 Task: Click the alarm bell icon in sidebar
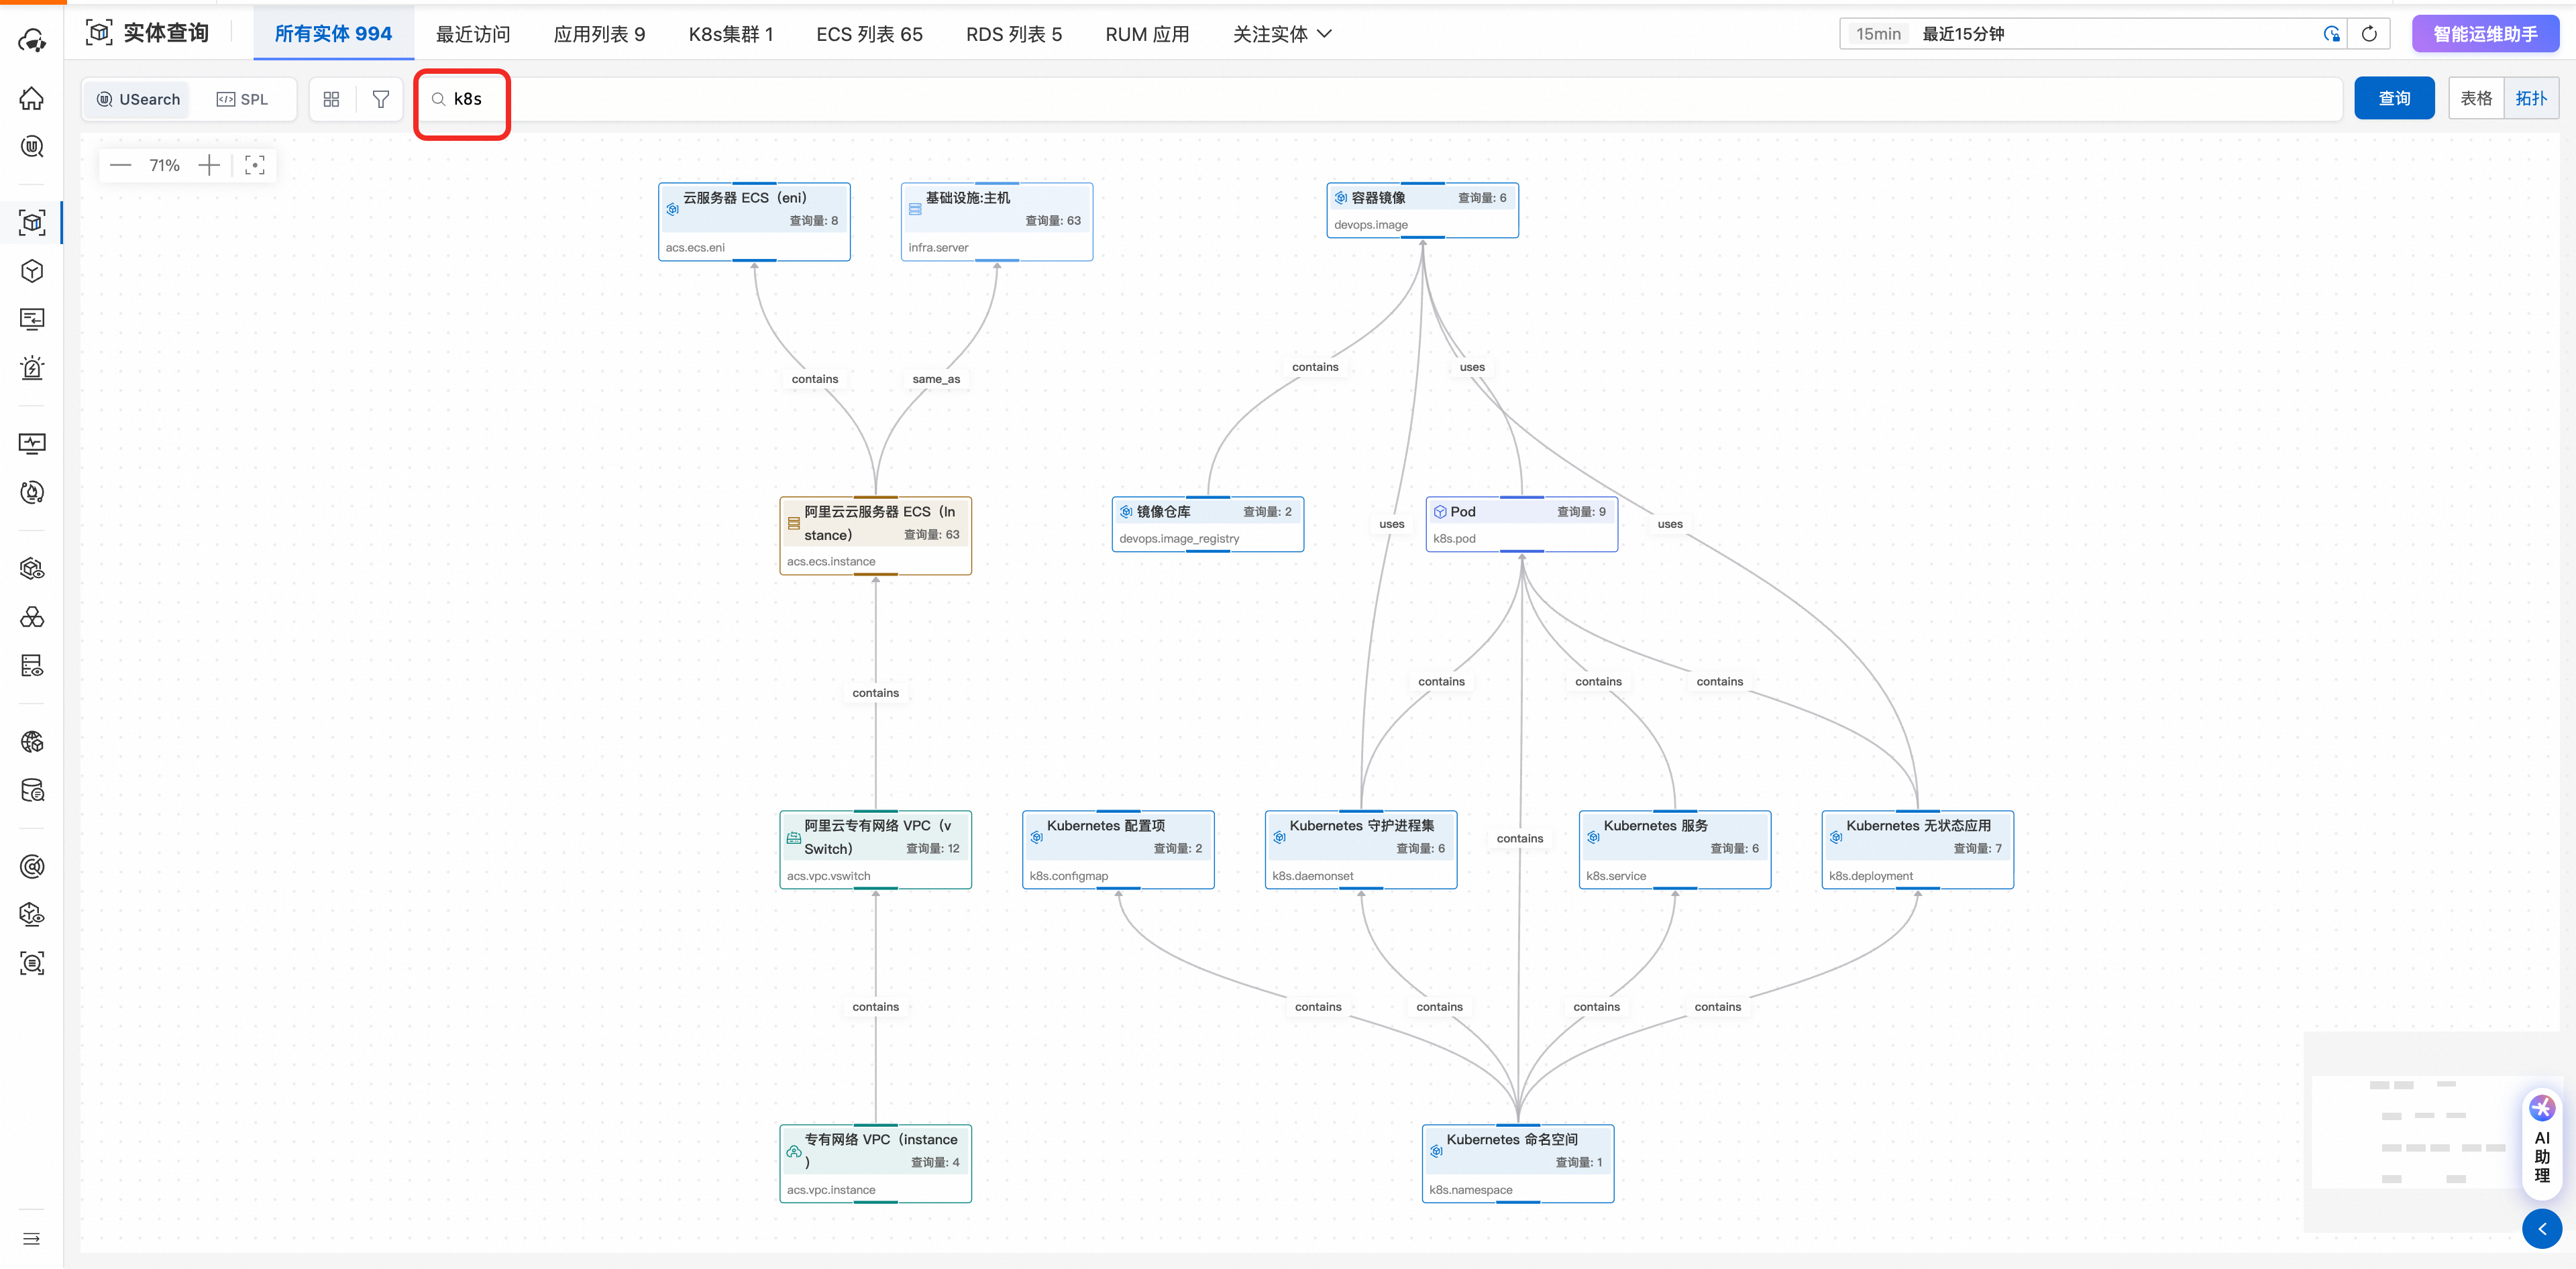[x=32, y=368]
